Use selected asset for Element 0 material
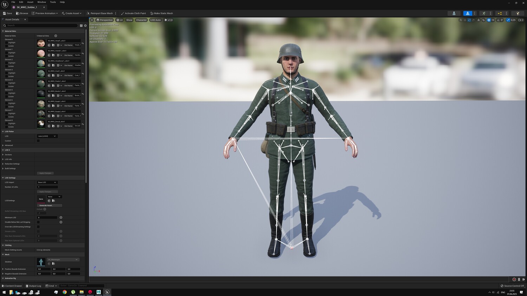Screen dimensions: 527x296 pyautogui.click(x=49, y=45)
